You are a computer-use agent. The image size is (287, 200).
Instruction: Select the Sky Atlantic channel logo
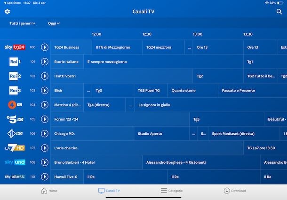click(x=15, y=177)
